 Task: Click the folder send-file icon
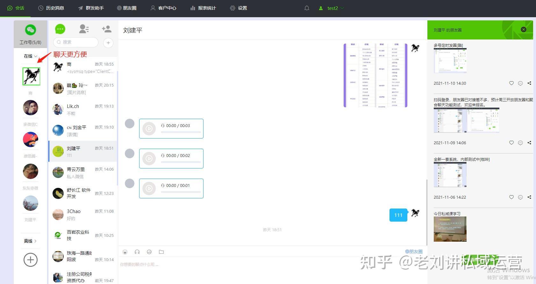(x=161, y=252)
